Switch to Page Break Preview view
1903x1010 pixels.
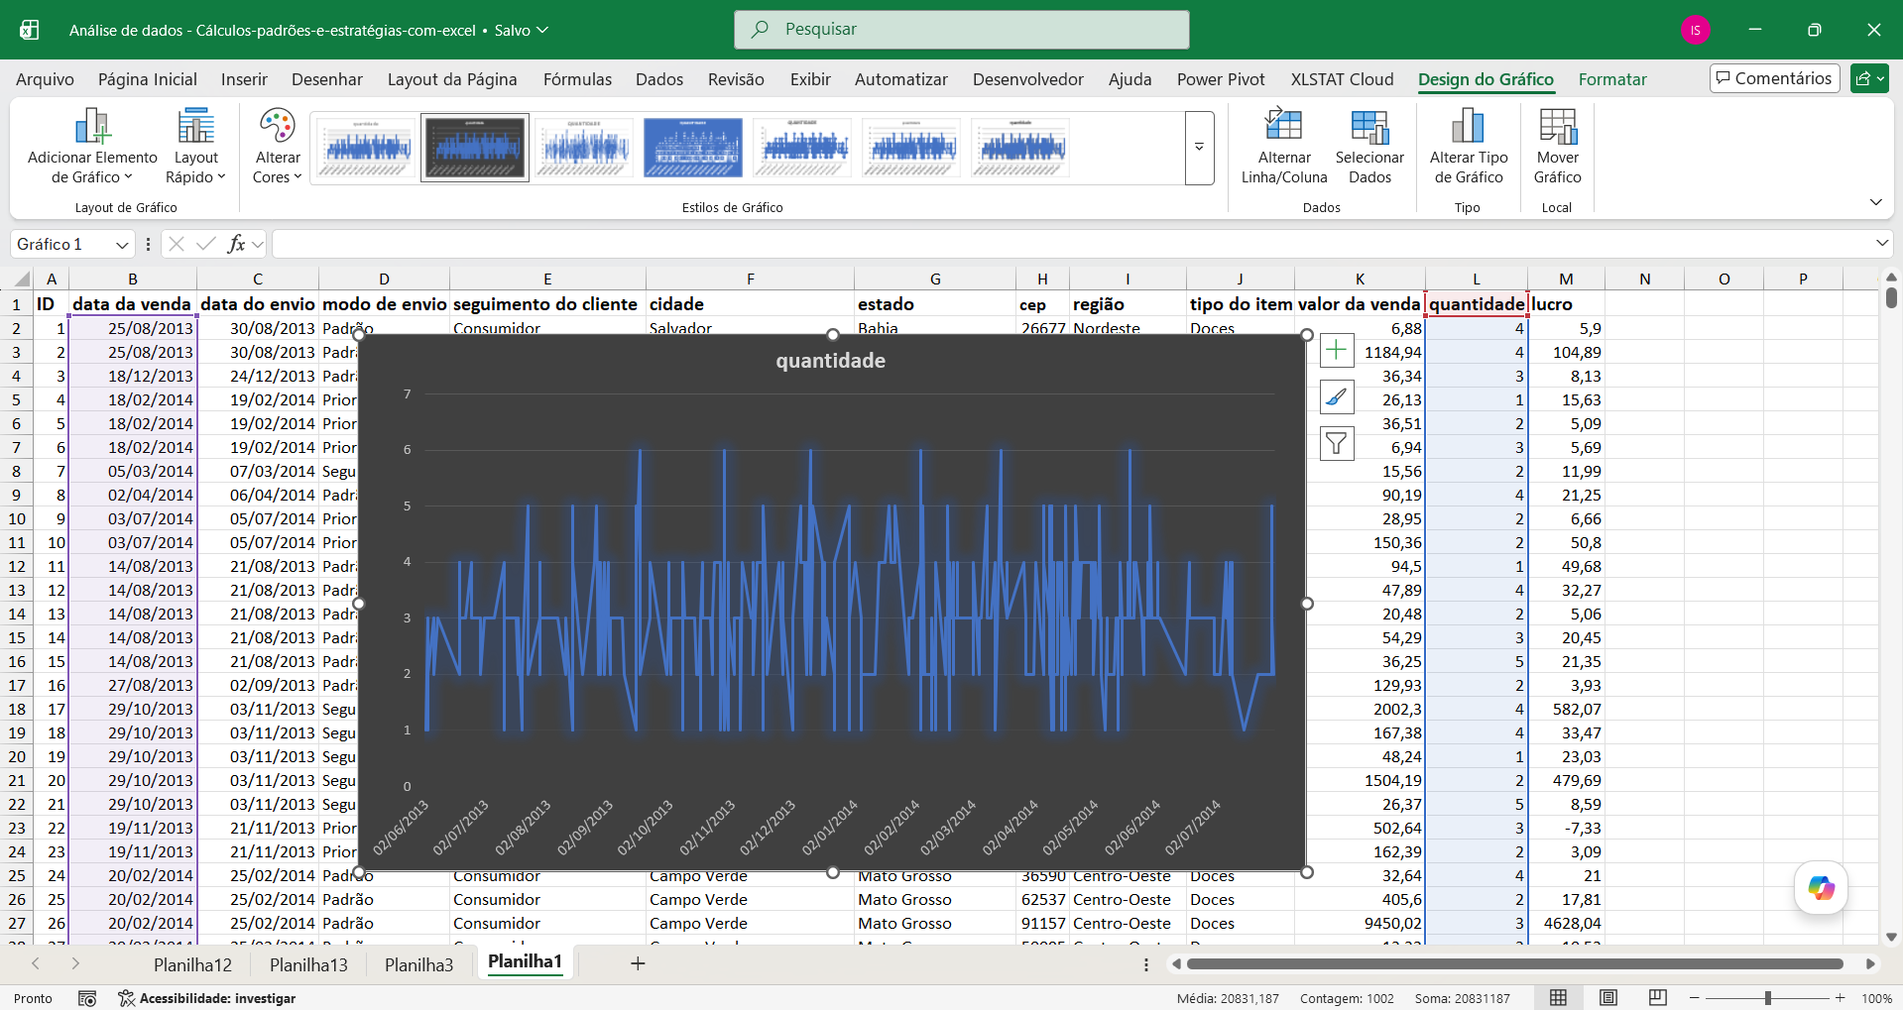coord(1658,998)
